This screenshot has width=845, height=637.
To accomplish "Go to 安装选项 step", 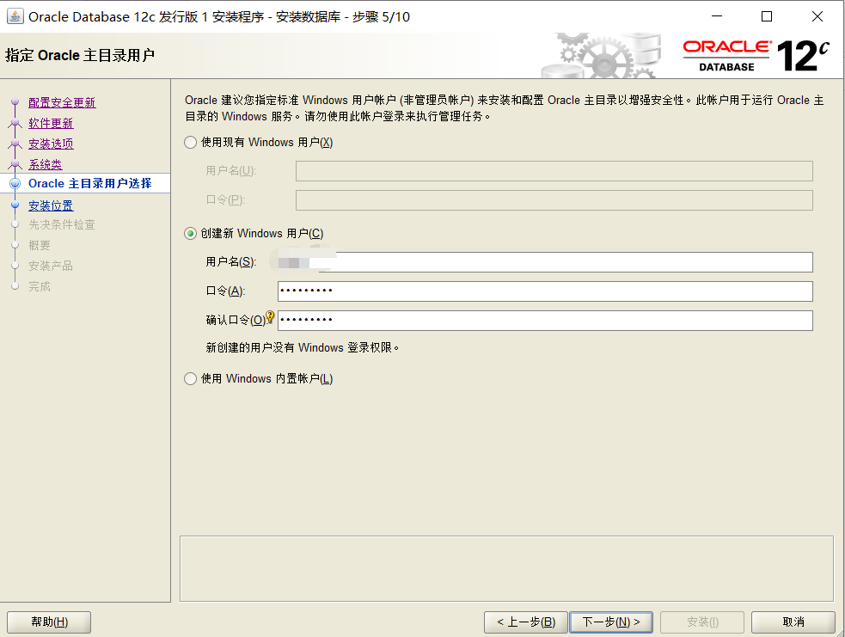I will pyautogui.click(x=51, y=144).
